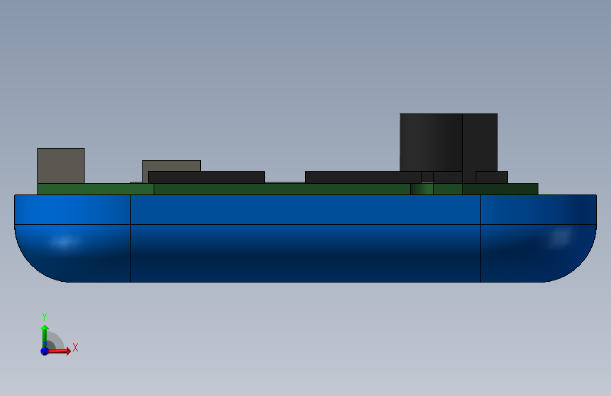Select the green circuit board edge
Viewport: 611px width, 396px height.
288,189
